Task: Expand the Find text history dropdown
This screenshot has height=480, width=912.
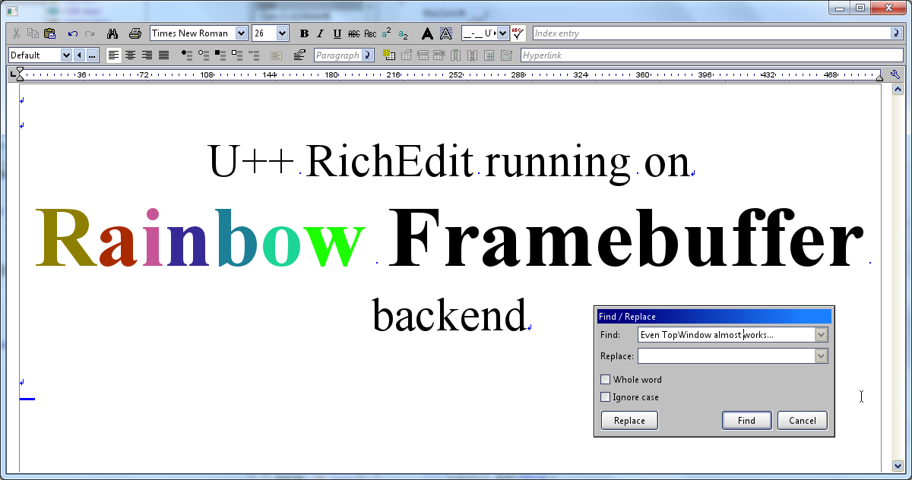Action: (x=821, y=335)
